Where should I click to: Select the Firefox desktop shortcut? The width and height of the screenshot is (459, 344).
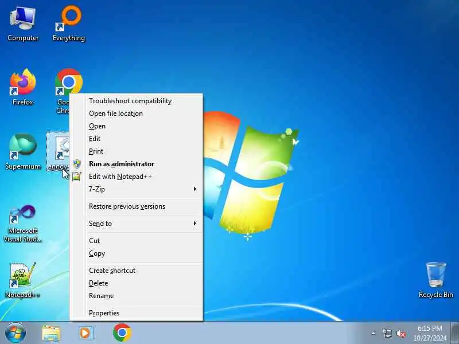click(23, 87)
